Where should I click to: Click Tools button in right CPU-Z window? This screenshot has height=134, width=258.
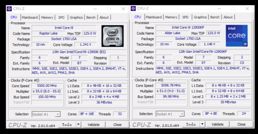191,124
